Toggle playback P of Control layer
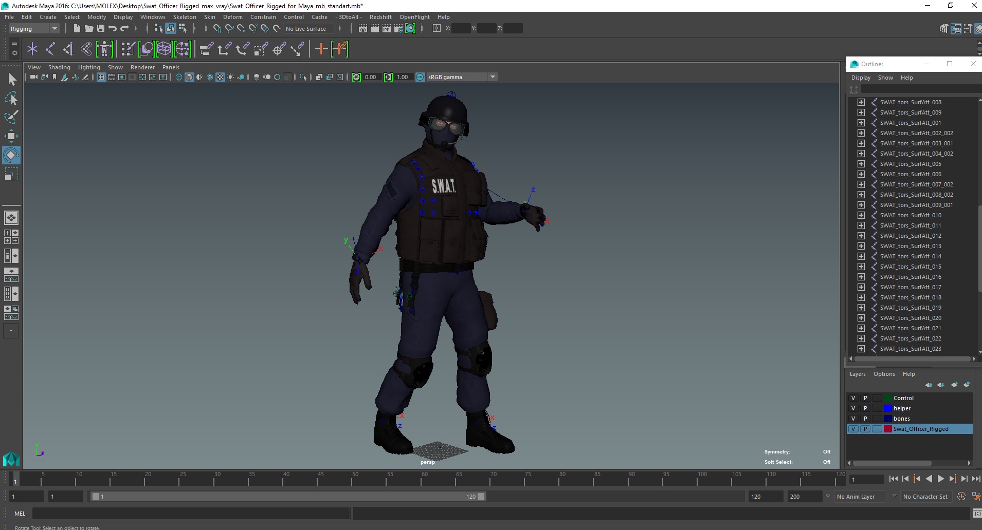Viewport: 982px width, 530px height. (865, 398)
